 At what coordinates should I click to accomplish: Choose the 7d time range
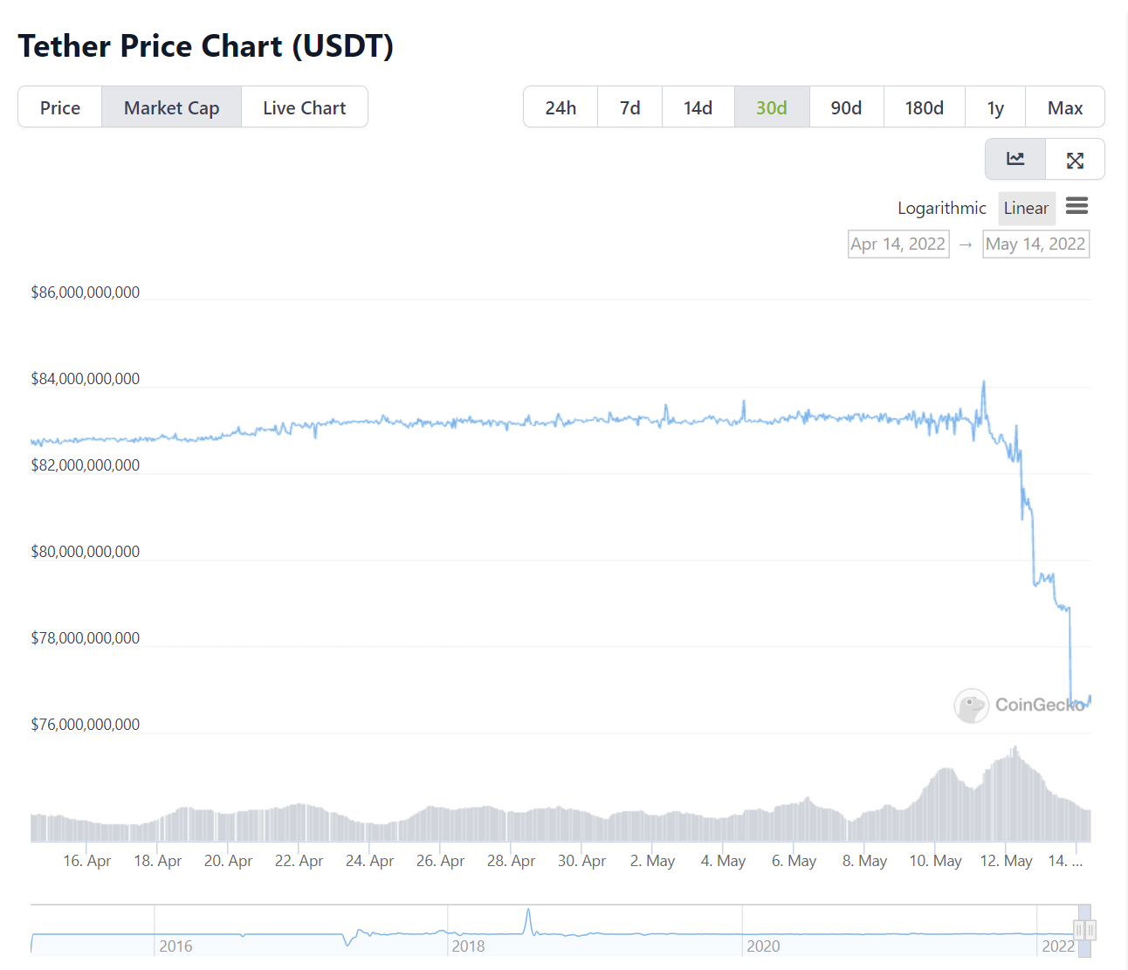pos(629,107)
